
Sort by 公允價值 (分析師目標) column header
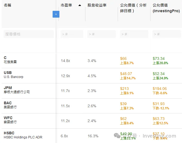133,8
